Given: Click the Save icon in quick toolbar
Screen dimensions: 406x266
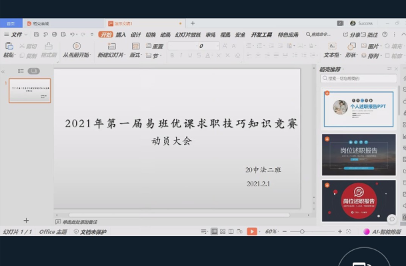Looking at the screenshot, I should 36,34.
